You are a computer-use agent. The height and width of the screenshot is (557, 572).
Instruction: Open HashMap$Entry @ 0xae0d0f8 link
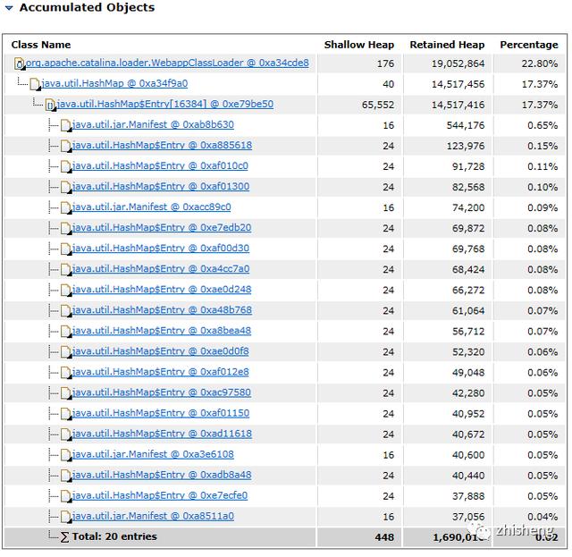pyautogui.click(x=161, y=351)
